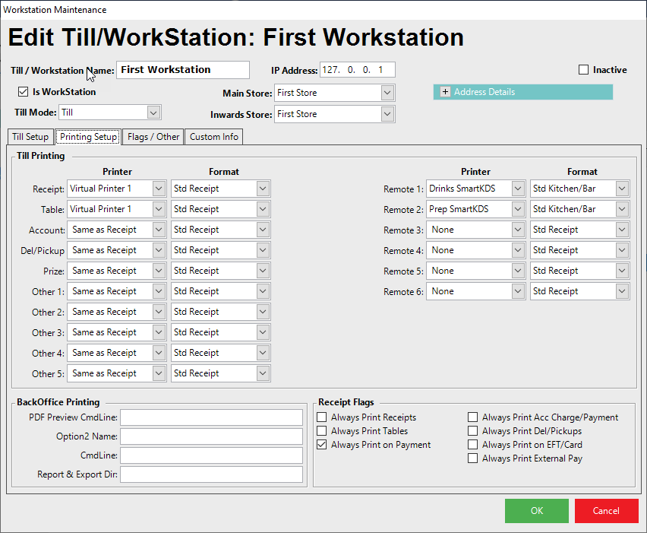Open the Main Store dropdown
Viewport: 647px width, 533px height.
click(387, 93)
